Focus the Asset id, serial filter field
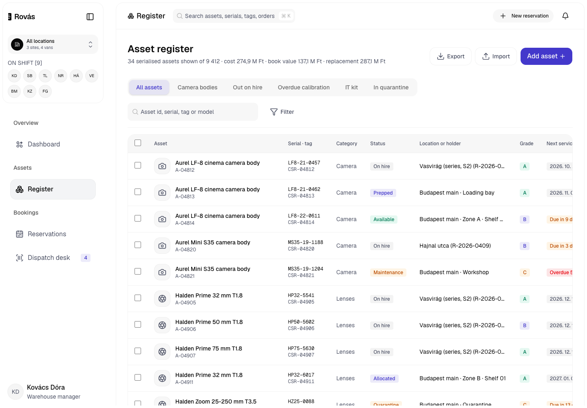Screen dimensions: 587x408 click(193, 112)
